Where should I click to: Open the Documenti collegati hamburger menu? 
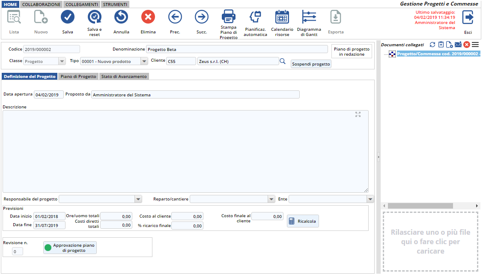click(475, 45)
